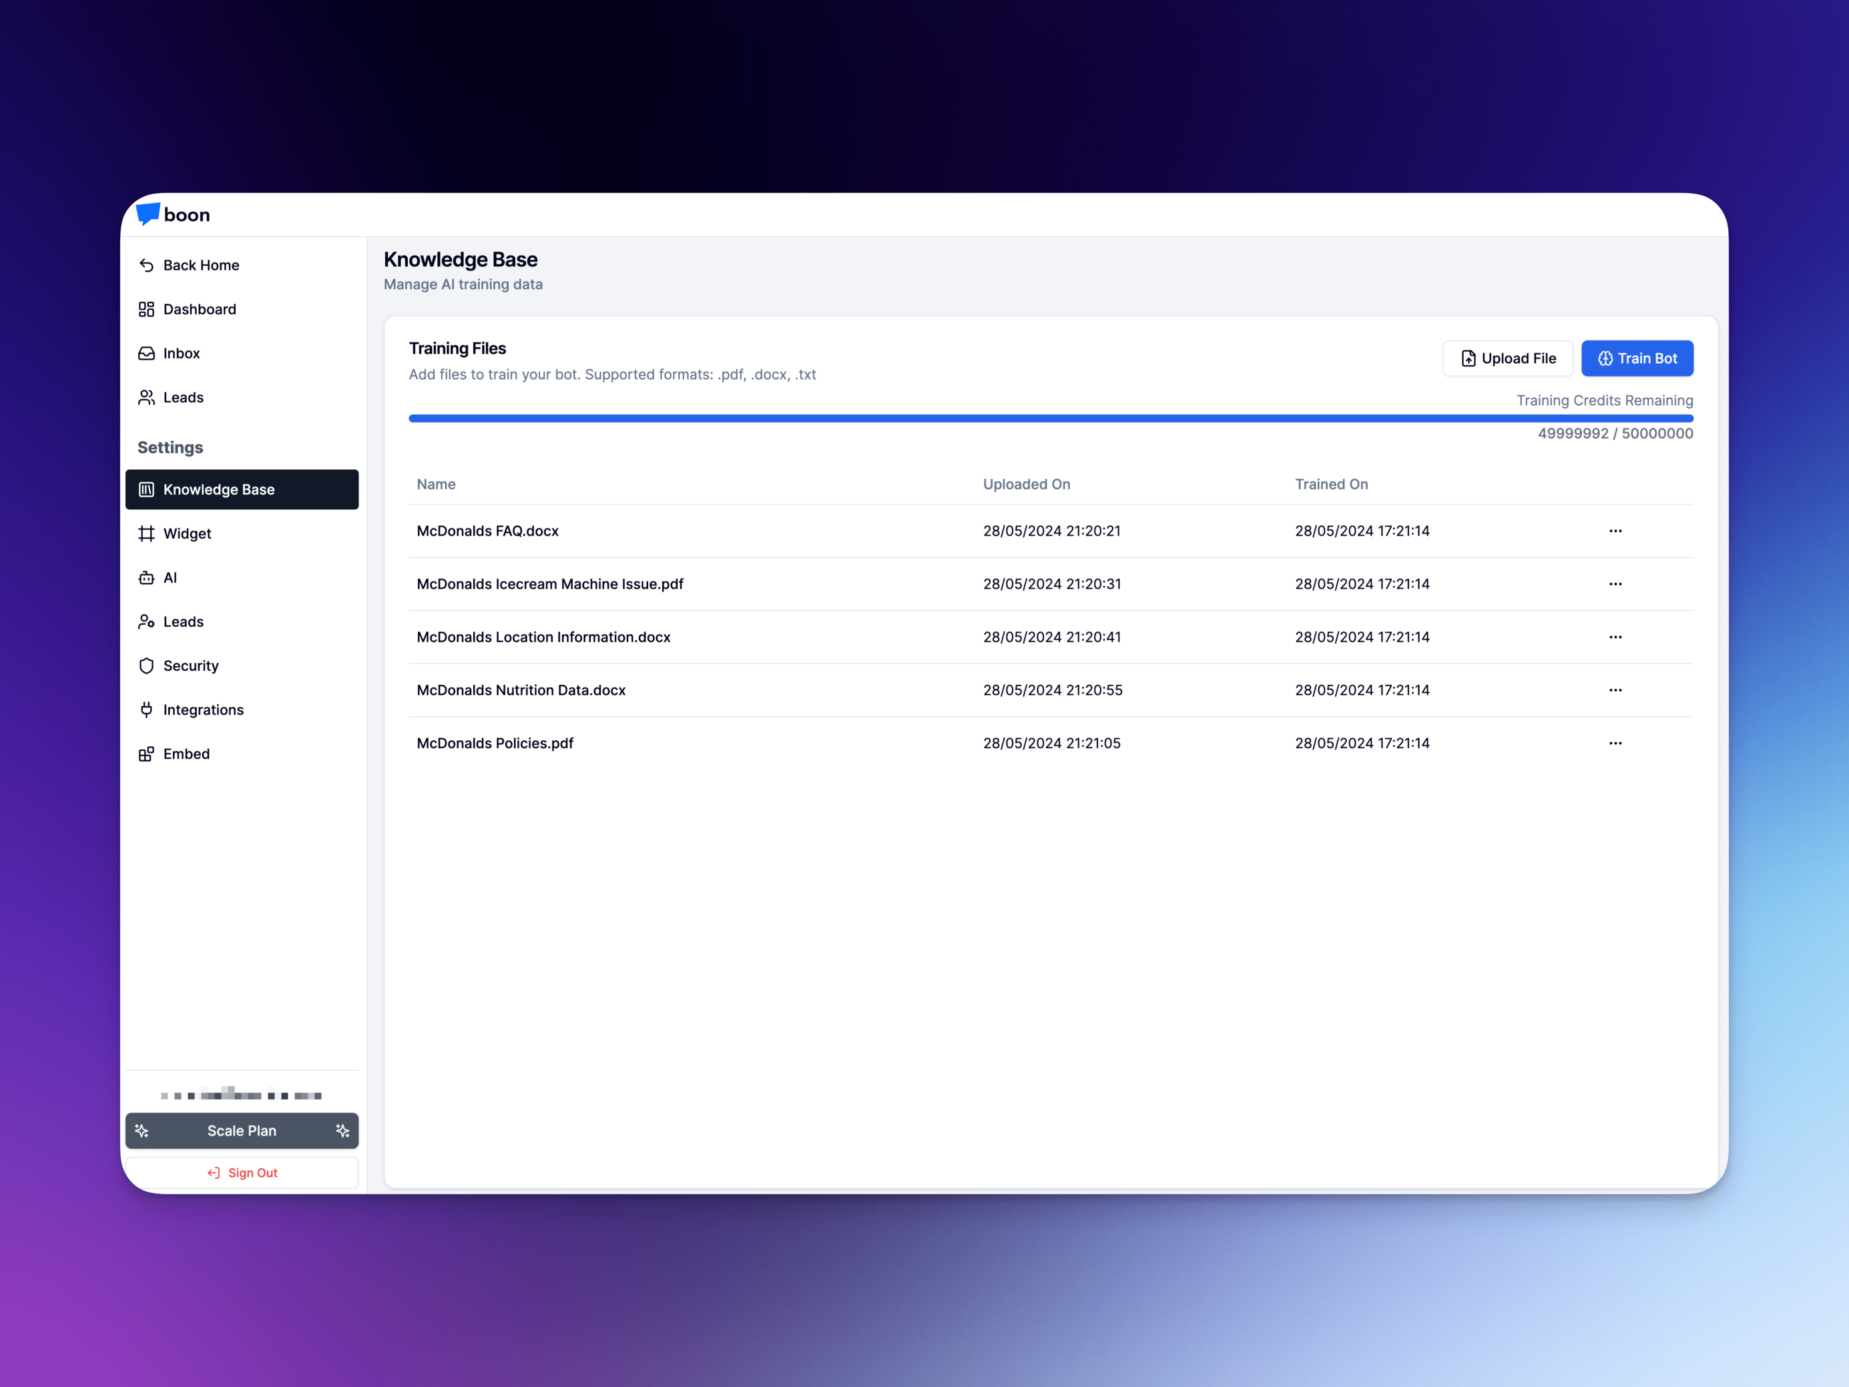Click the Sign Out link
Image resolution: width=1849 pixels, height=1387 pixels.
point(242,1173)
